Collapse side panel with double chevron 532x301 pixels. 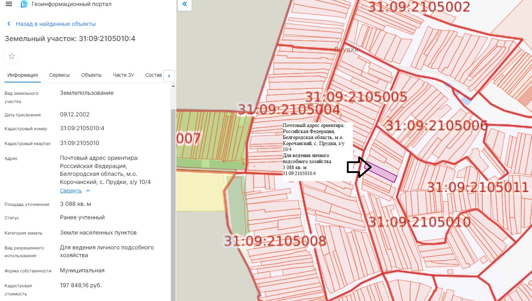click(x=185, y=4)
